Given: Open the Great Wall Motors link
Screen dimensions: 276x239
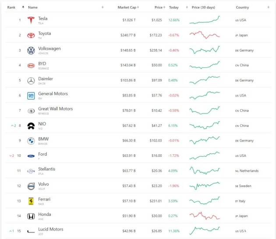Looking at the screenshot, I should 55,109.
